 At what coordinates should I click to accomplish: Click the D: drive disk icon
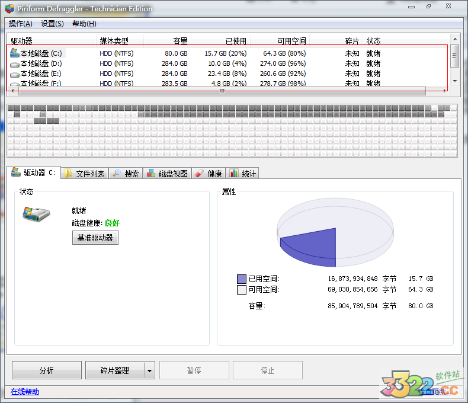coord(15,64)
